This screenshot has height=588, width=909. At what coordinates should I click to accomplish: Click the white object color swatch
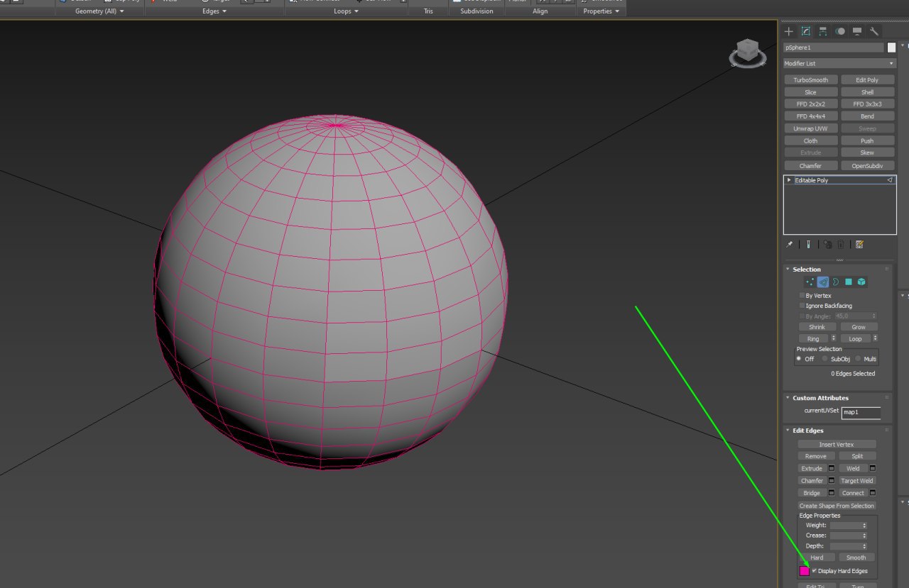pos(891,48)
